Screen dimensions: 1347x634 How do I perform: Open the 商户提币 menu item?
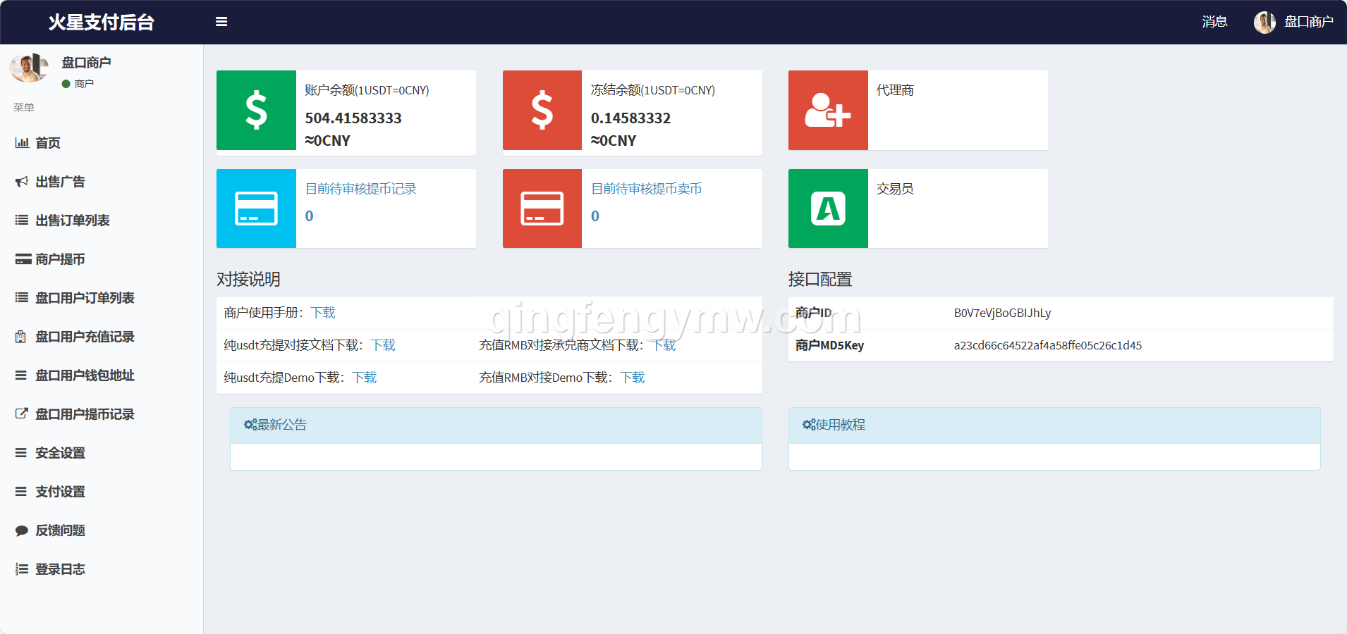(102, 259)
